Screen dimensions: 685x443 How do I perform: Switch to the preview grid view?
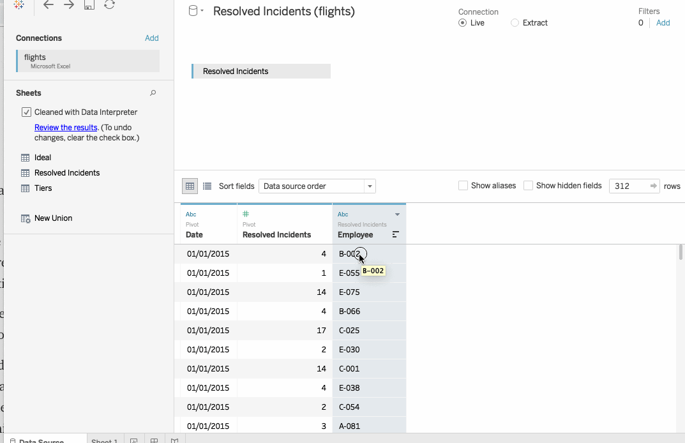190,186
